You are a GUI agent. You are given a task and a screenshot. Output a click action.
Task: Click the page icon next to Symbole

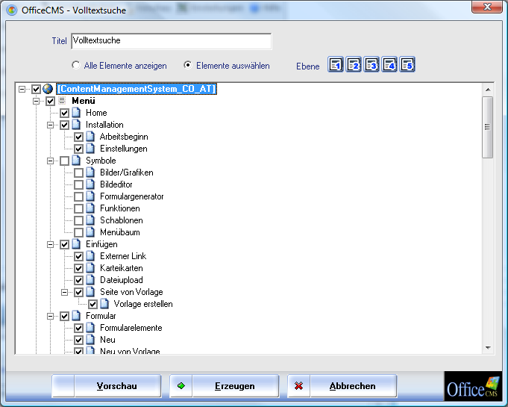(x=76, y=161)
